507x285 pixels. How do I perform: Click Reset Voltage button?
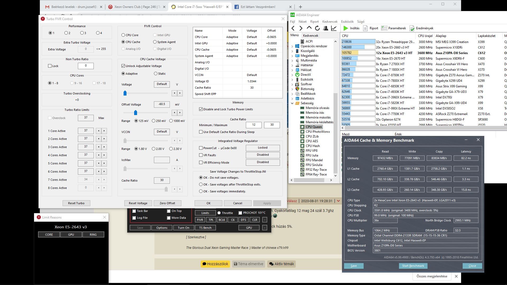point(138,203)
